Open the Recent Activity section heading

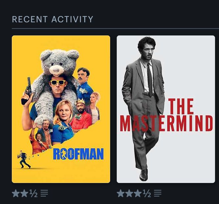[x=52, y=19]
